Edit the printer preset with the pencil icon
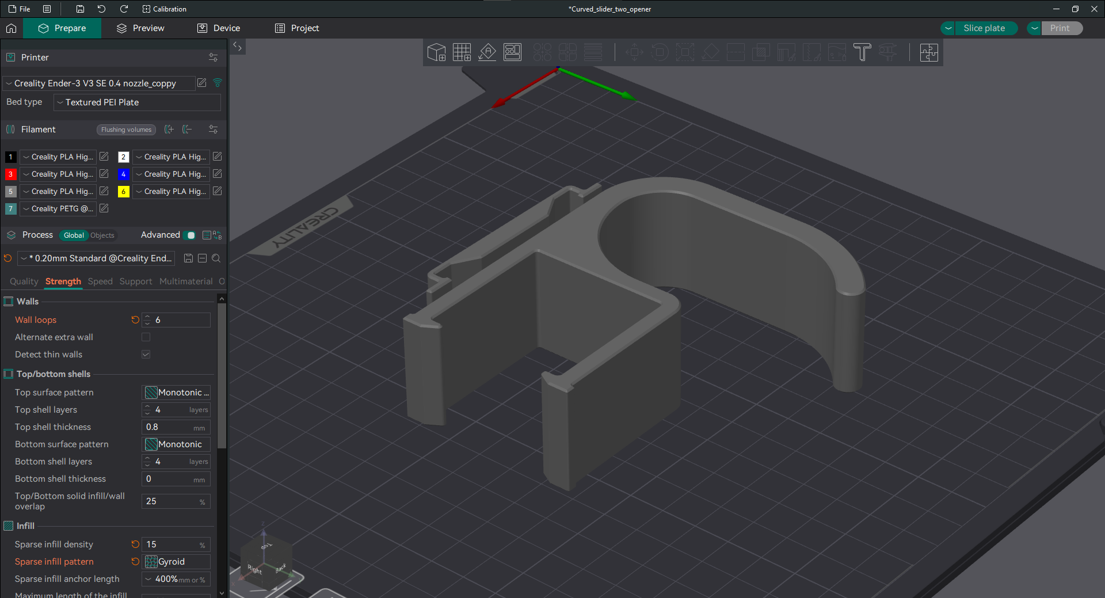This screenshot has width=1105, height=598. (x=202, y=83)
